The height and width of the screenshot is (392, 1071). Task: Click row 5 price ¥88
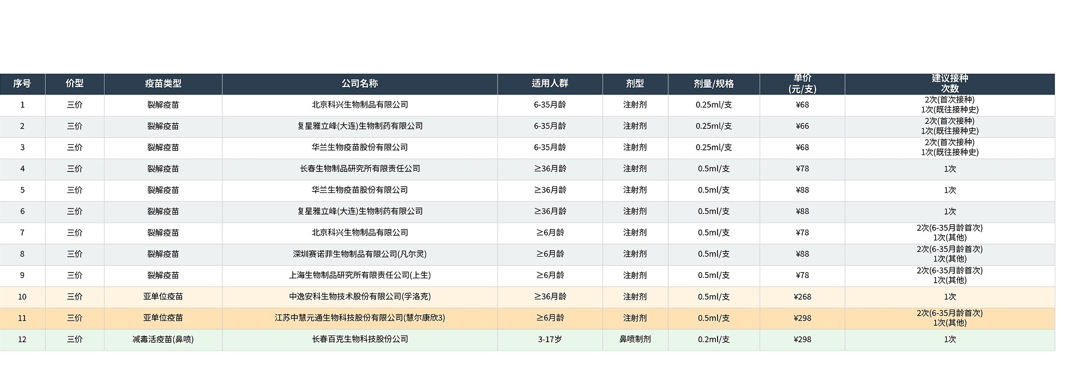pos(802,190)
